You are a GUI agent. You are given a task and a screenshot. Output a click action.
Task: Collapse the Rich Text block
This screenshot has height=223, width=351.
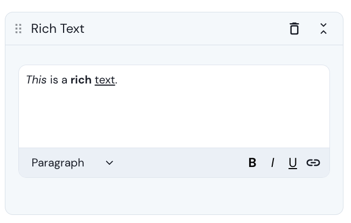coord(324,29)
